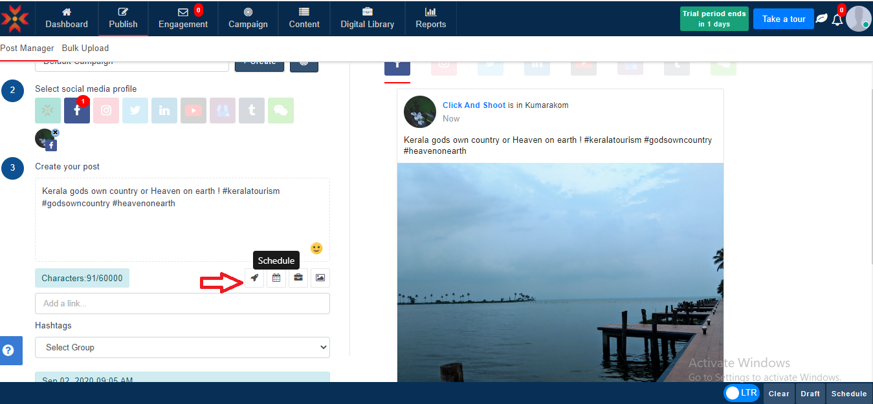The image size is (873, 404).
Task: Start the Take a tour guide
Action: pyautogui.click(x=784, y=19)
